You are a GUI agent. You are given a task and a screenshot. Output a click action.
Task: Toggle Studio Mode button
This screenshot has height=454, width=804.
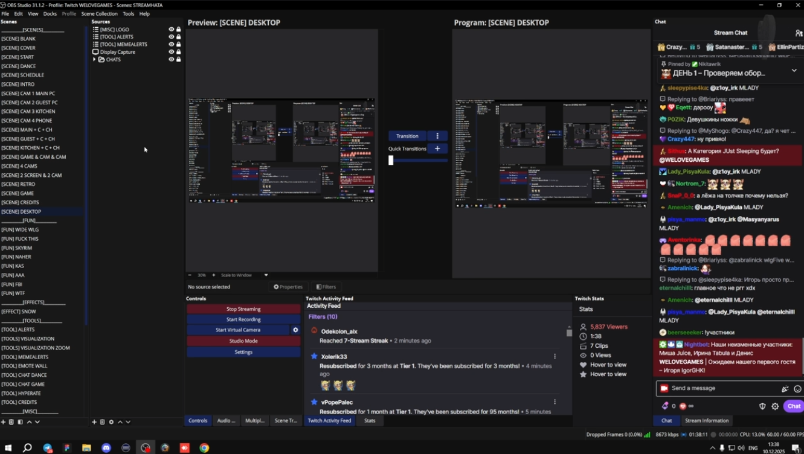[x=243, y=341]
